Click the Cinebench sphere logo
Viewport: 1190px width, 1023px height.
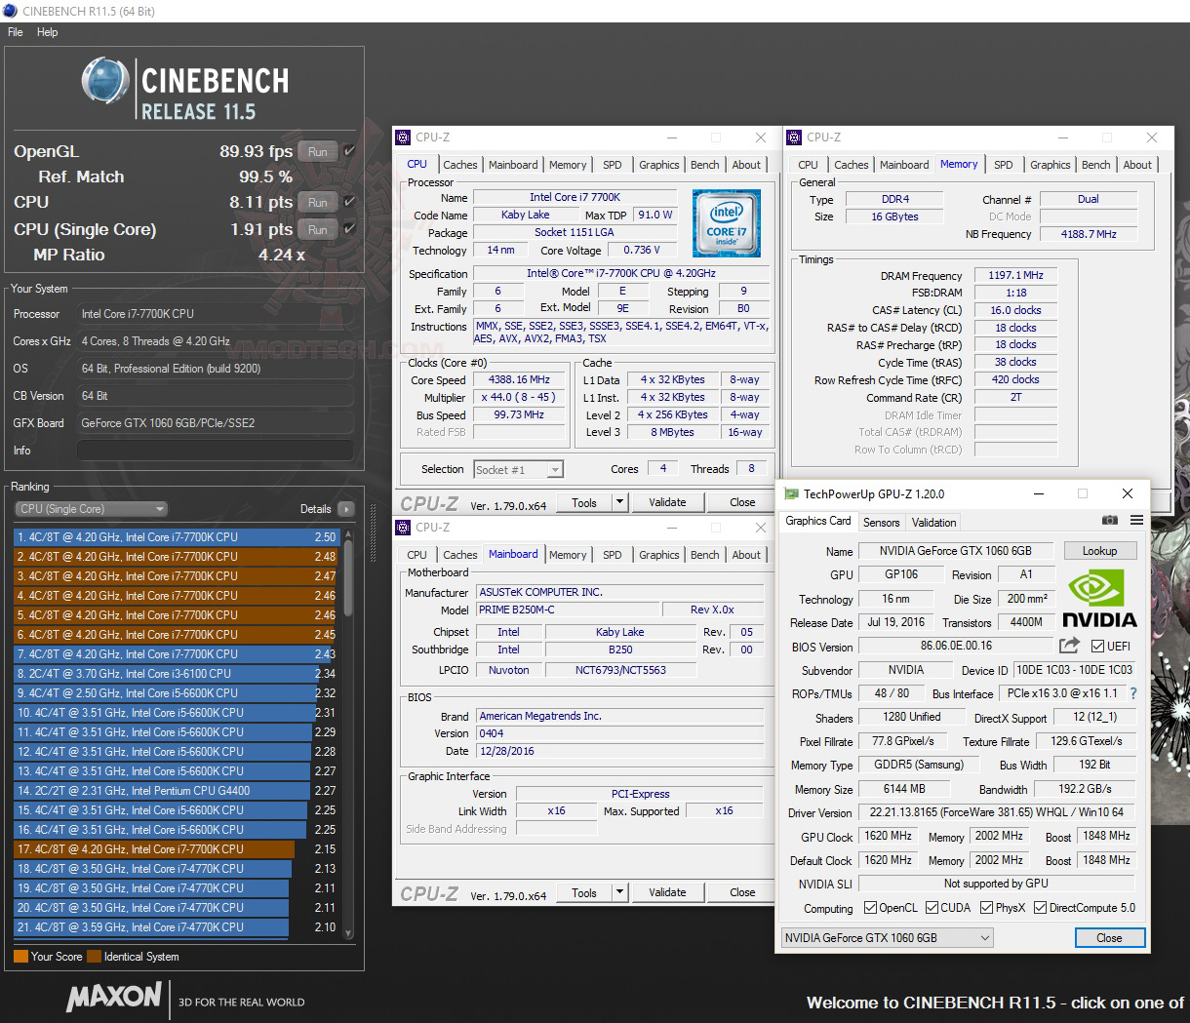click(x=106, y=81)
